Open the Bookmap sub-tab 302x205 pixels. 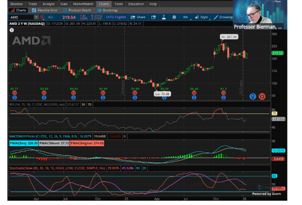pyautogui.click(x=108, y=10)
